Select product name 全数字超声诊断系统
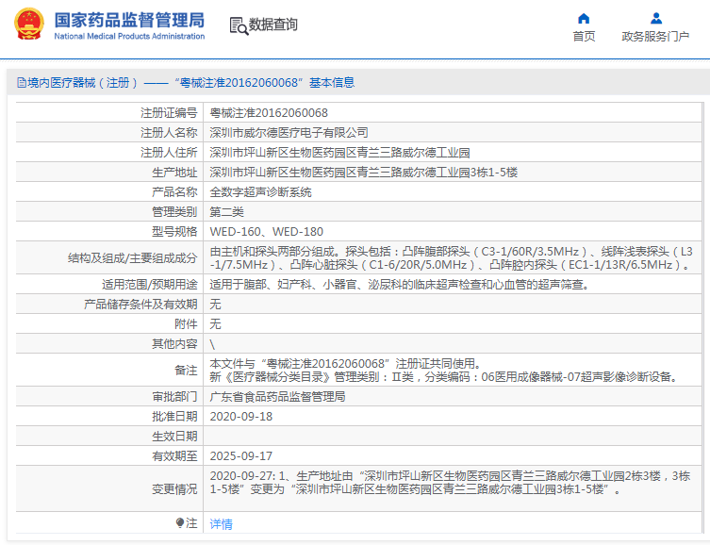 (260, 192)
